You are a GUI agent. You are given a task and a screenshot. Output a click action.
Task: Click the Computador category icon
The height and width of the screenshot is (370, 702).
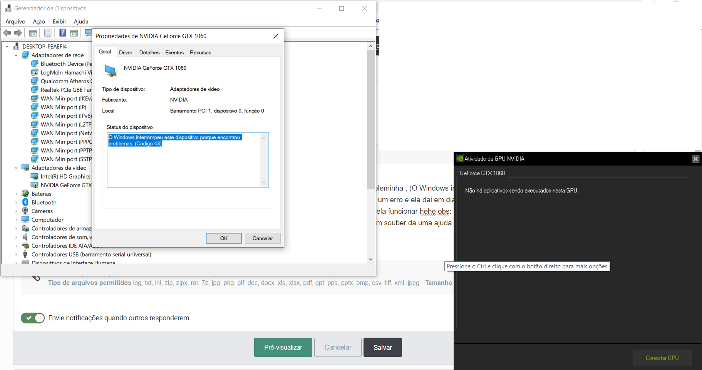(25, 220)
